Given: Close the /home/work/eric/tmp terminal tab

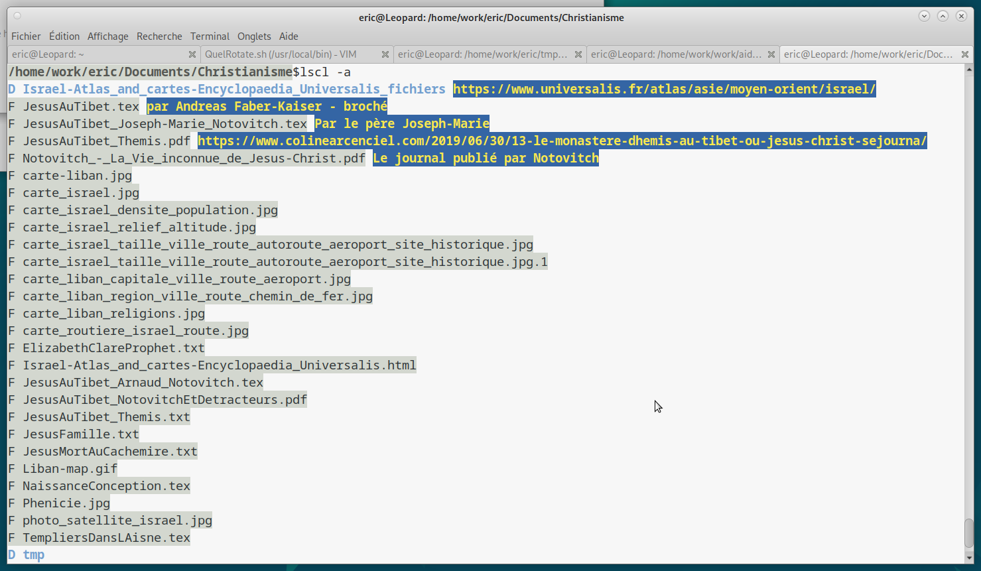Looking at the screenshot, I should point(578,54).
